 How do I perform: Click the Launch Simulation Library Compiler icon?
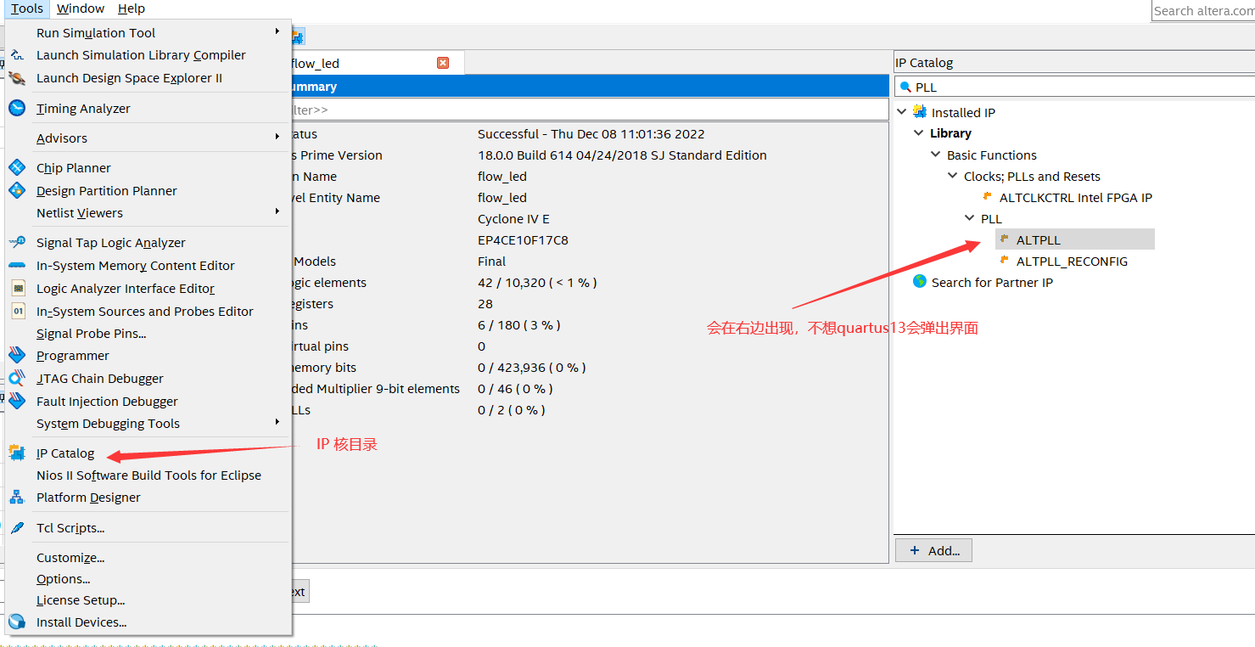coord(17,55)
